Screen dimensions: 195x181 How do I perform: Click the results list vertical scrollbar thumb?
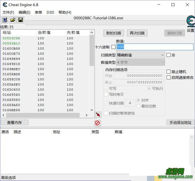click(x=92, y=51)
